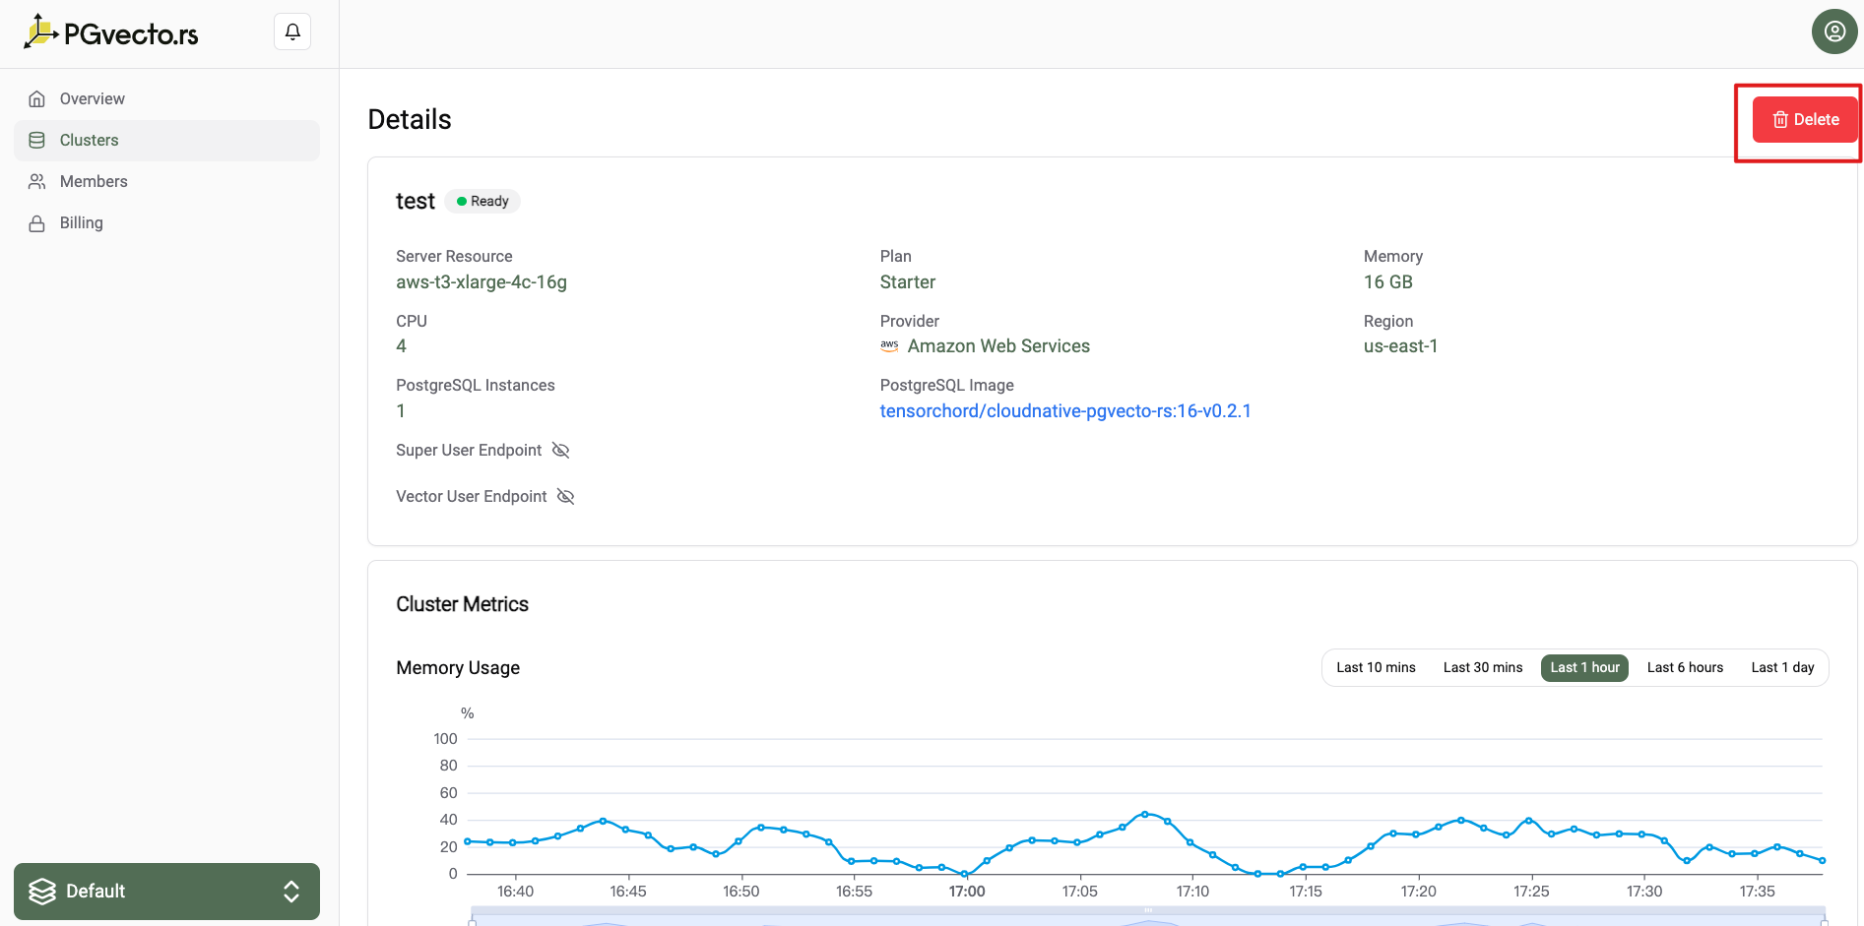Expand the Default project switcher chevrons
The height and width of the screenshot is (926, 1864).
tap(291, 892)
